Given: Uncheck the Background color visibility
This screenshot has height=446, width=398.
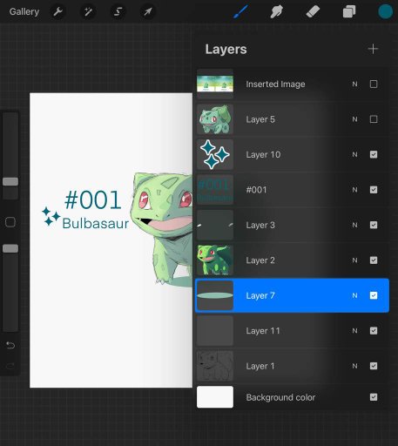Looking at the screenshot, I should pos(374,397).
